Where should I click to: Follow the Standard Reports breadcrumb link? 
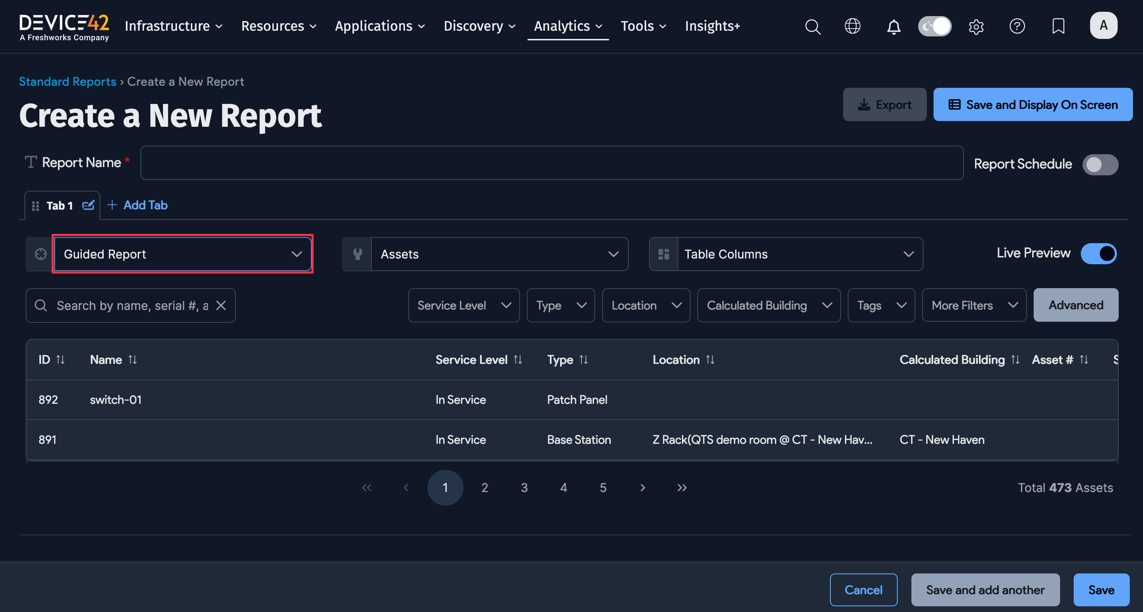pos(68,81)
